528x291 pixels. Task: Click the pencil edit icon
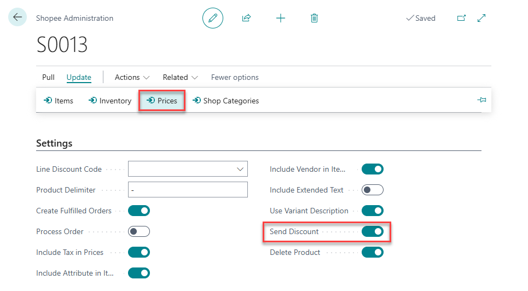(213, 18)
